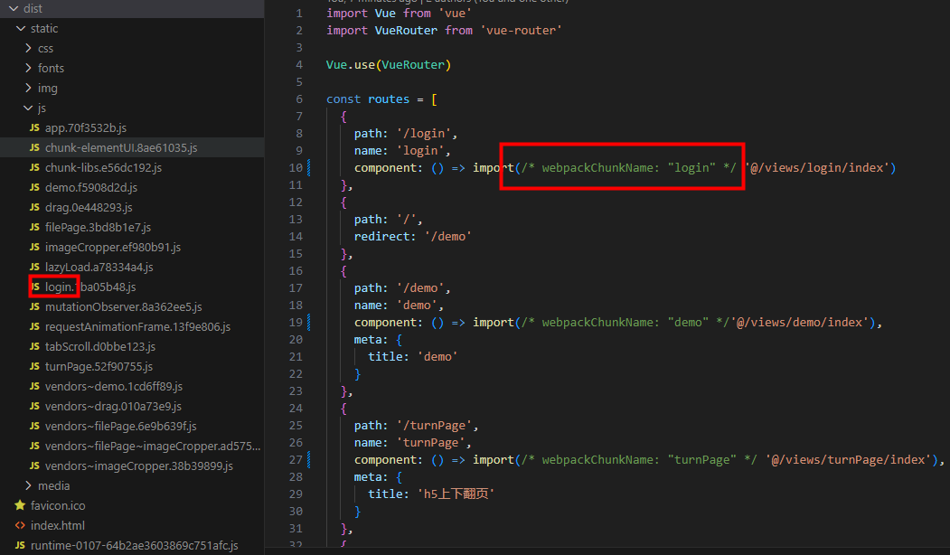This screenshot has width=950, height=555.
Task: Click the 'routes' constant name
Action: coord(389,99)
